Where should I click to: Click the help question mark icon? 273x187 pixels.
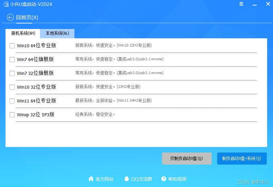coord(164,179)
